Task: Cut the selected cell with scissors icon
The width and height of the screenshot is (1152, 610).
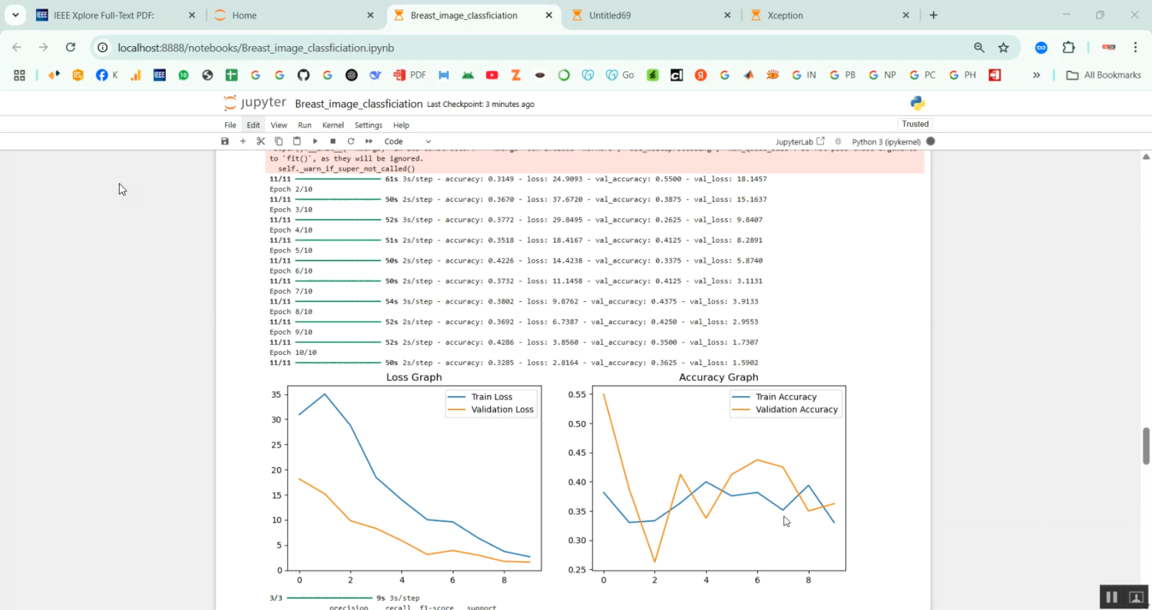Action: [x=261, y=141]
